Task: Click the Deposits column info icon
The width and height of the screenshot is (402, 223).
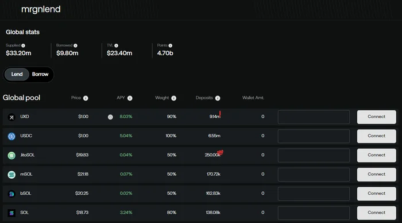Action: pos(218,98)
